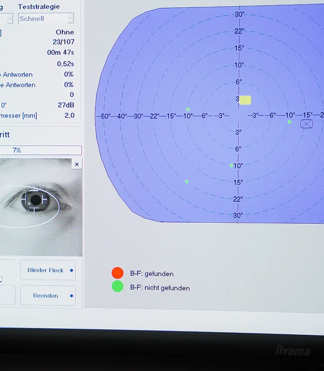The width and height of the screenshot is (324, 371).
Task: Click the Teststrategie label
Action: [39, 7]
